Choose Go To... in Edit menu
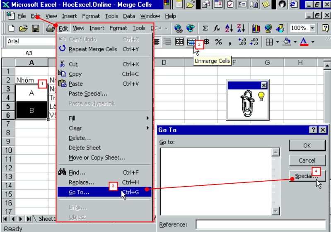 coord(104,192)
